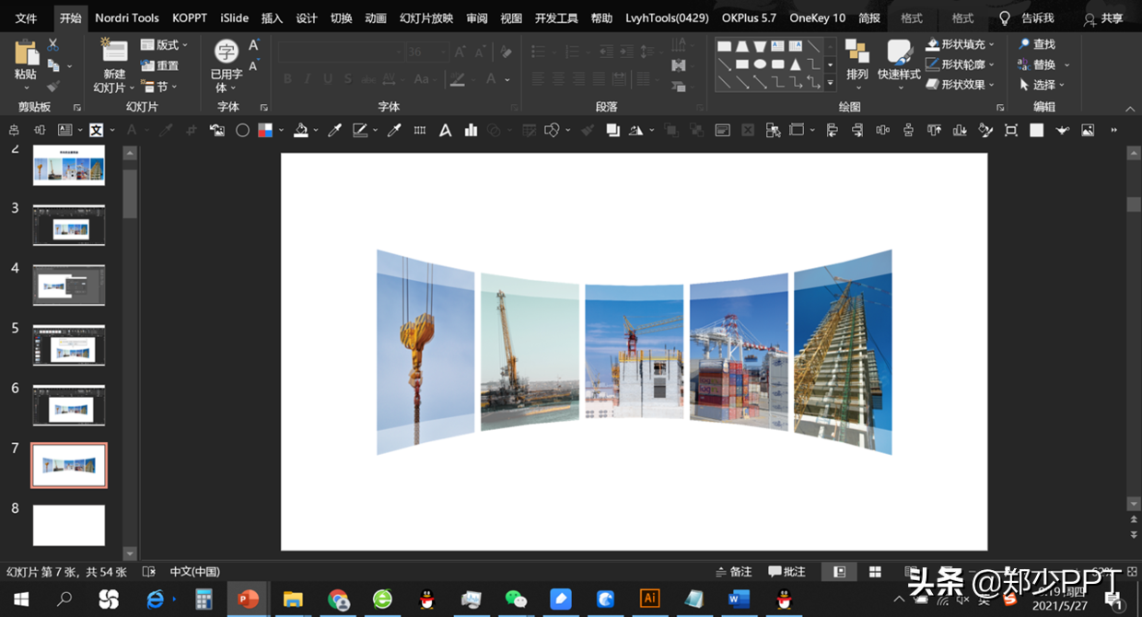
Task: Expand quick toolbar overflow chevrons
Action: [x=1114, y=131]
